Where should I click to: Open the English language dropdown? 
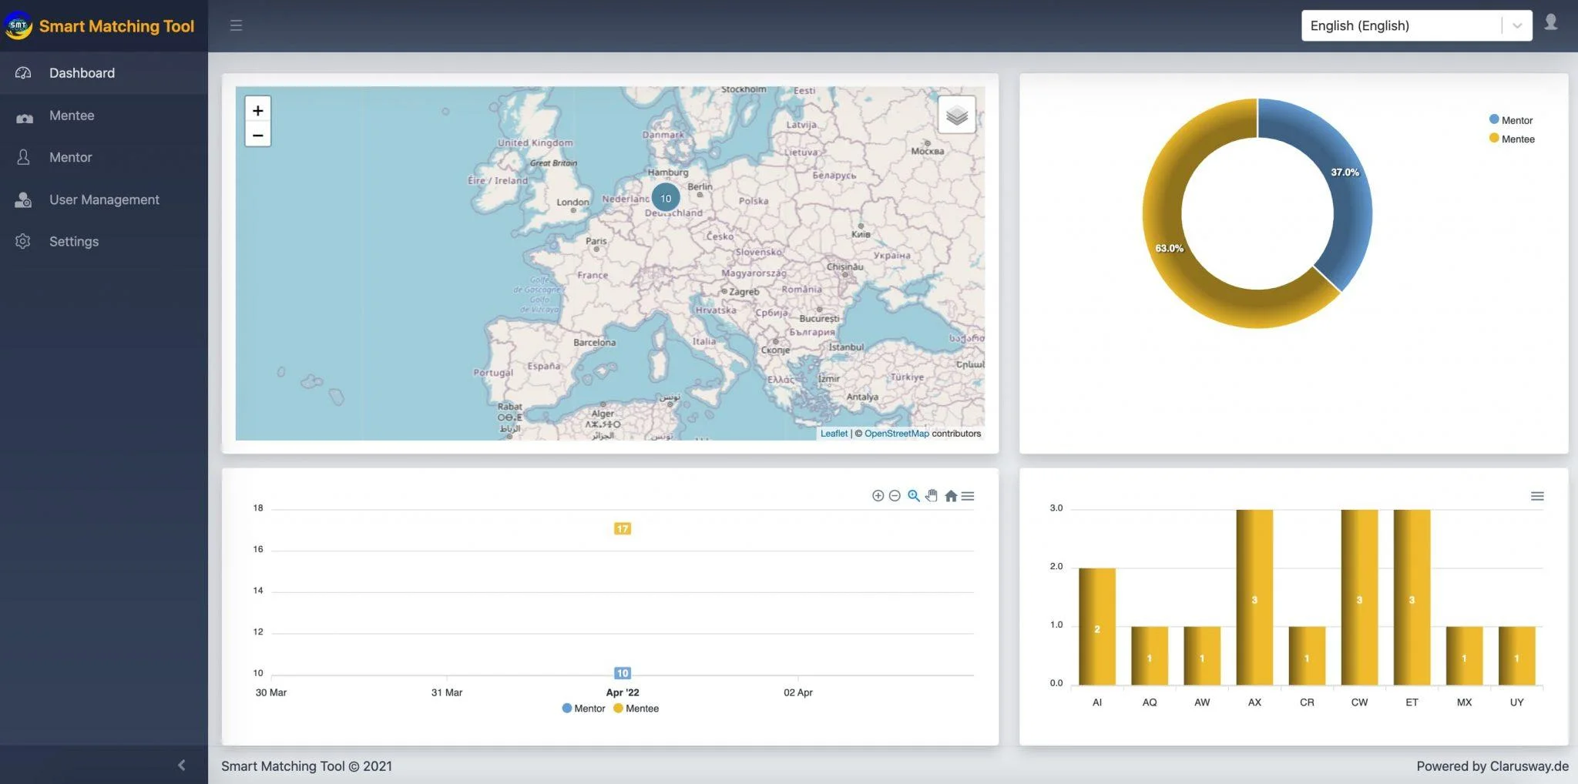1415,25
